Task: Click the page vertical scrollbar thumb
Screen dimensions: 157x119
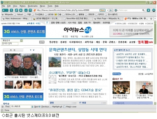Action: tap(155, 33)
